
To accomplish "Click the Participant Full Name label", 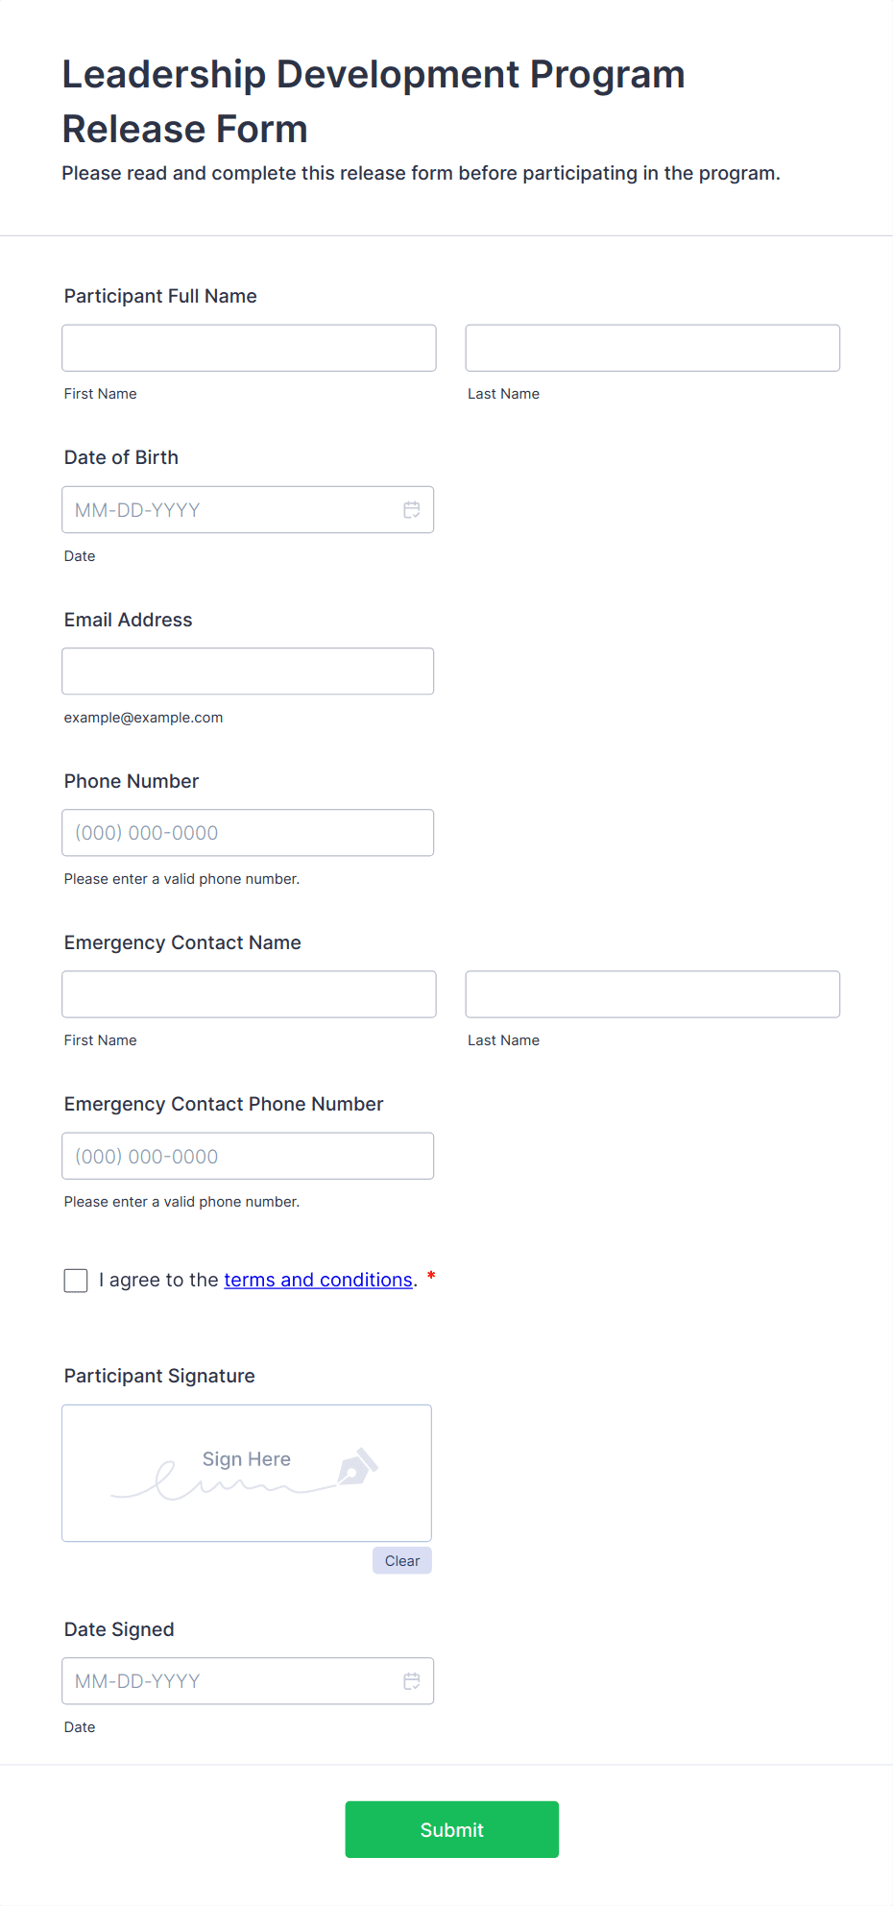I will [160, 296].
